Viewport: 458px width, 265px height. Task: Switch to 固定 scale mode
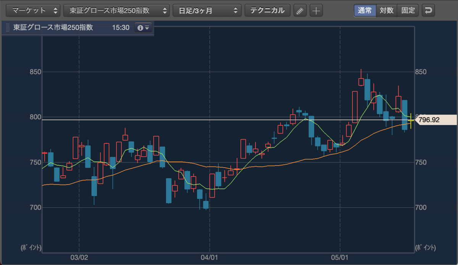point(408,10)
